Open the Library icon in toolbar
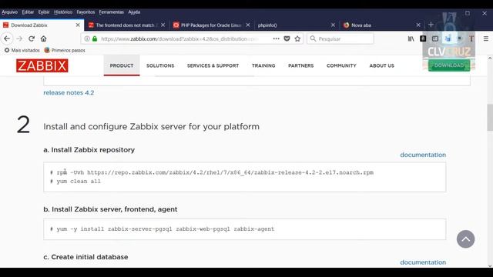 [x=411, y=38]
